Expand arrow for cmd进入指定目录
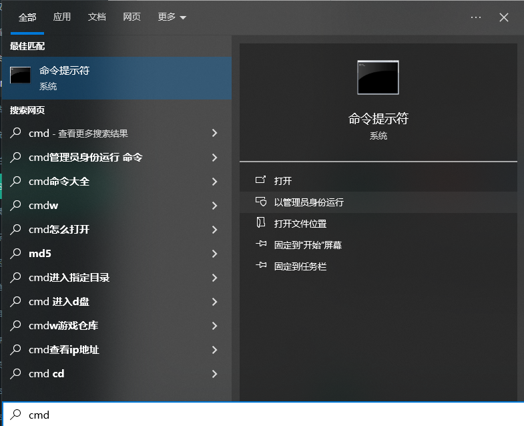Viewport: 524px width, 426px height. coord(214,278)
